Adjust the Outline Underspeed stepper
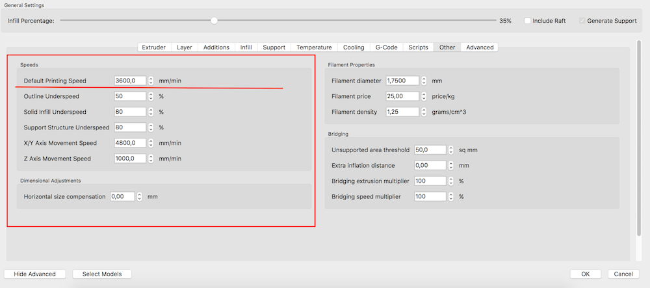This screenshot has height=288, width=650. point(151,96)
